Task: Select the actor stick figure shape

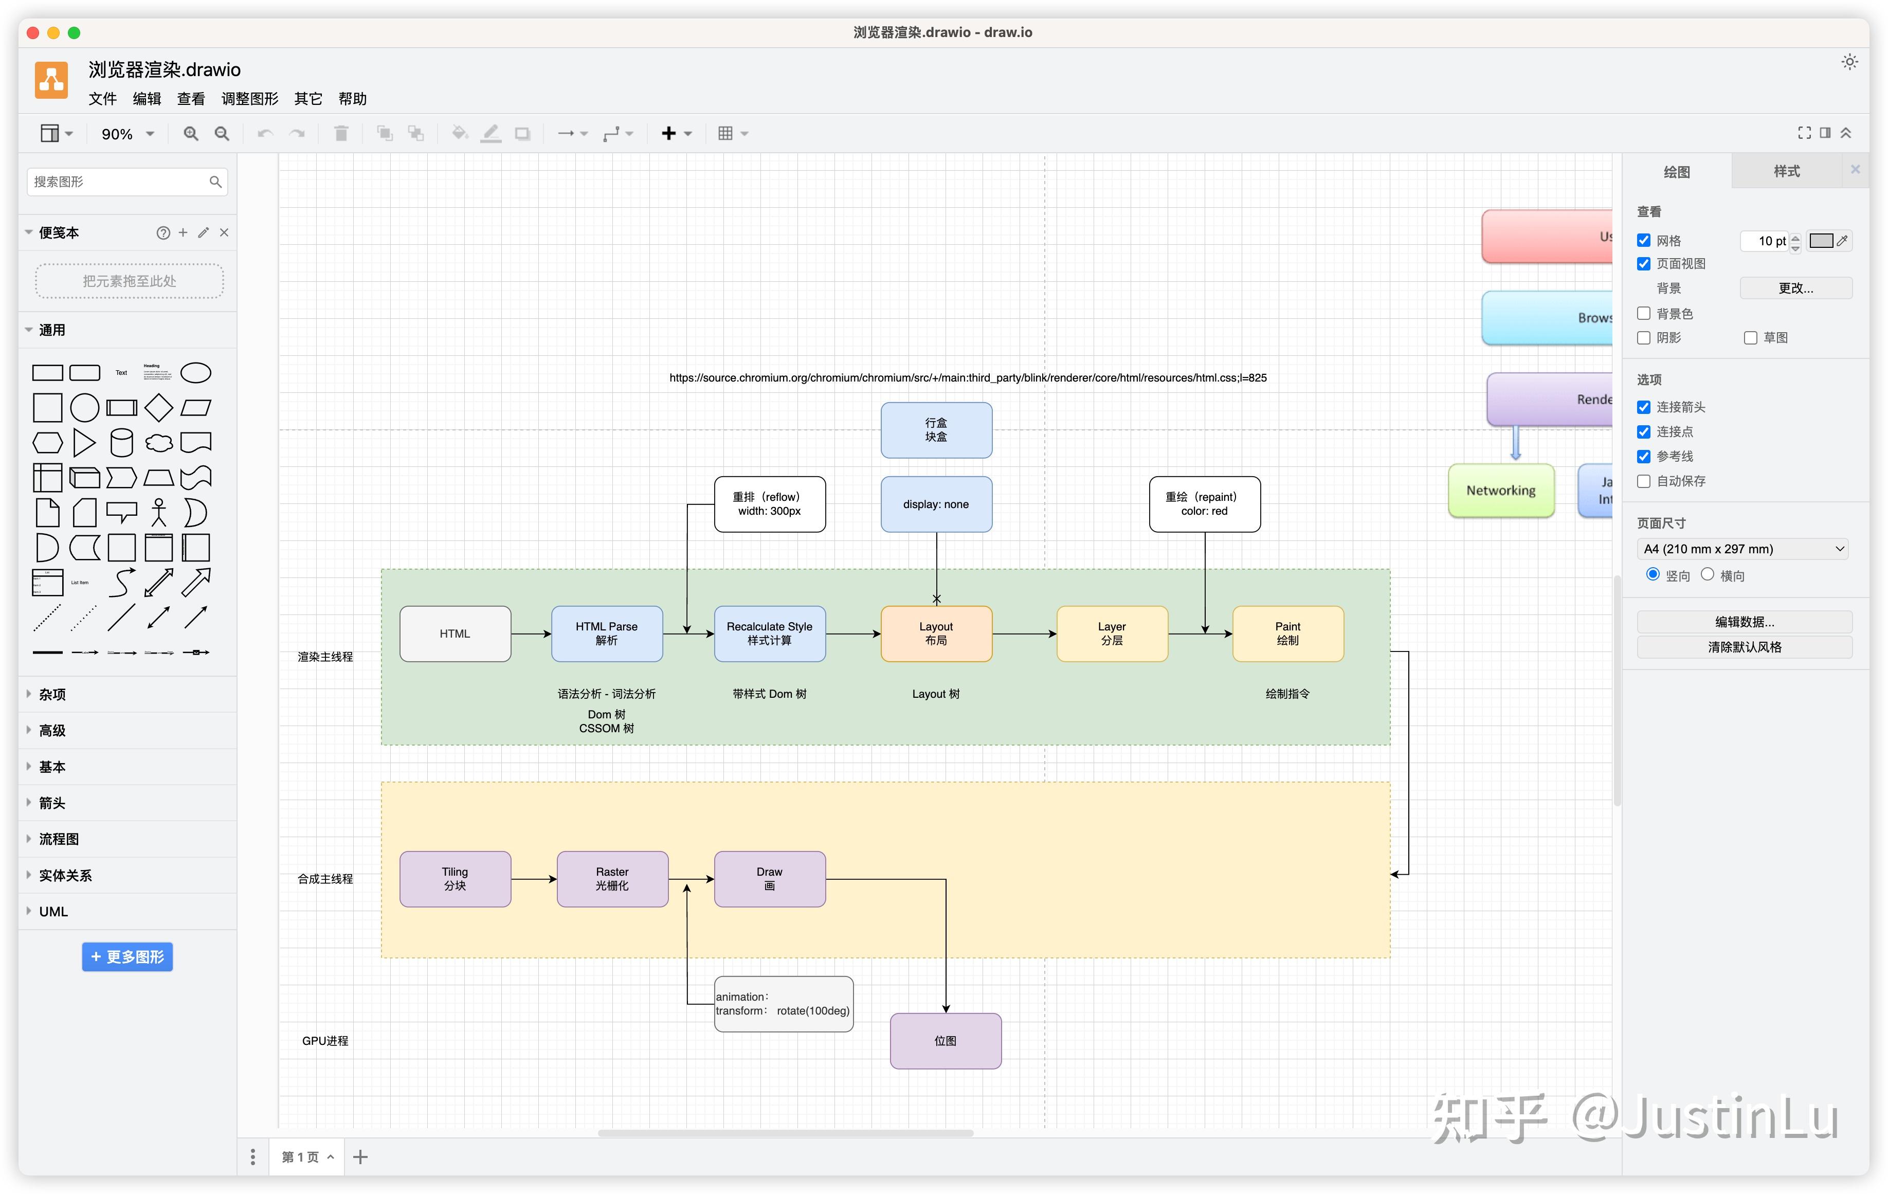Action: [x=158, y=512]
